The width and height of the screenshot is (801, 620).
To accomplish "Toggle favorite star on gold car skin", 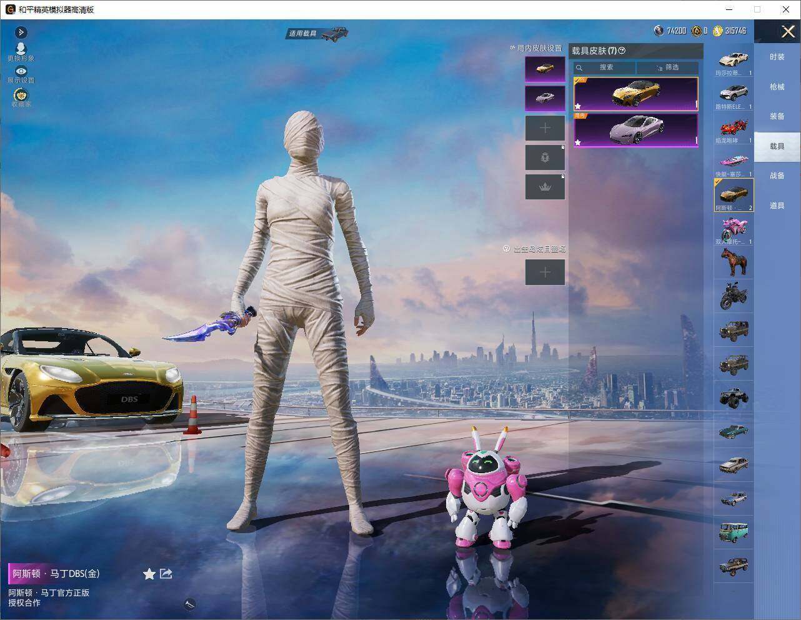I will (578, 106).
